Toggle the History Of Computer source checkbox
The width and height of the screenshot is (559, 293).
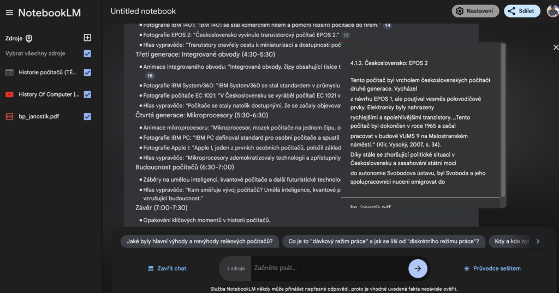(87, 94)
